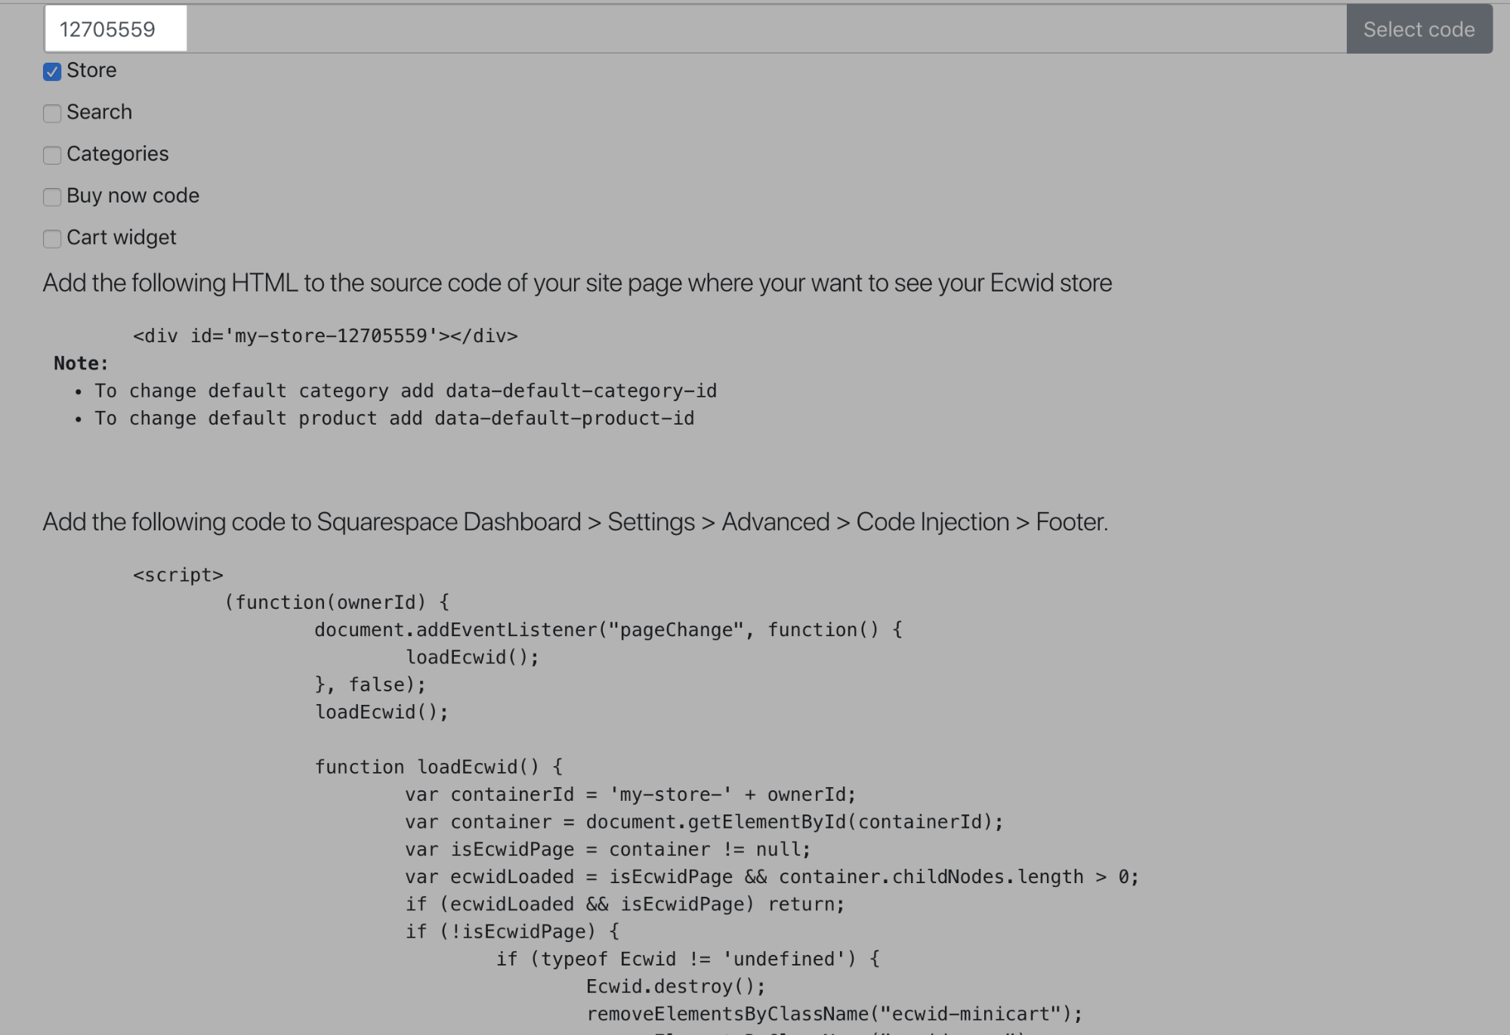Click the 'var ecwidLoaded' code line
1510x1035 pixels.
pyautogui.click(x=772, y=876)
